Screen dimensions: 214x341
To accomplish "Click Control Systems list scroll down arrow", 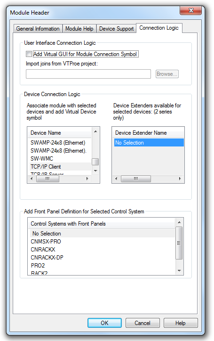I will point(179,271).
